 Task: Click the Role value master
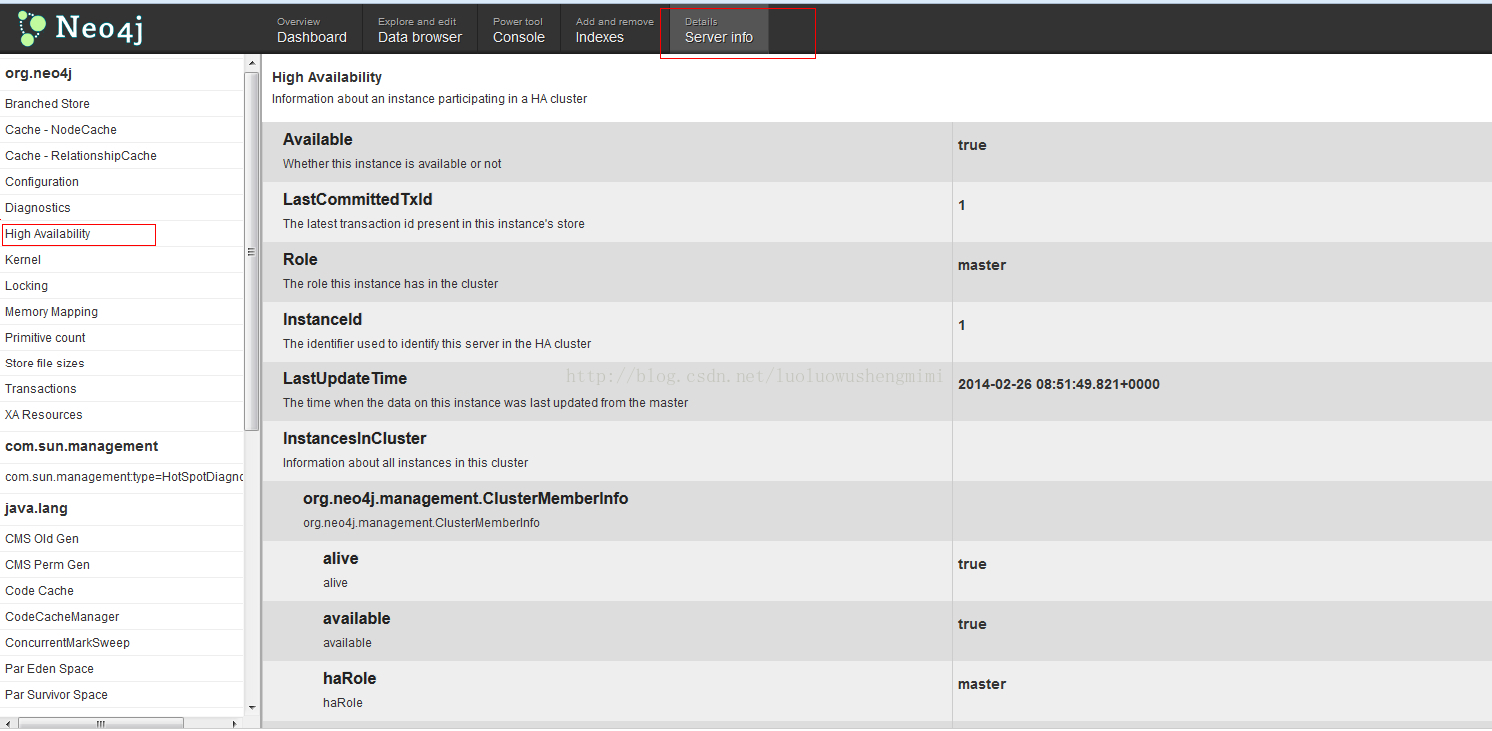tap(982, 265)
